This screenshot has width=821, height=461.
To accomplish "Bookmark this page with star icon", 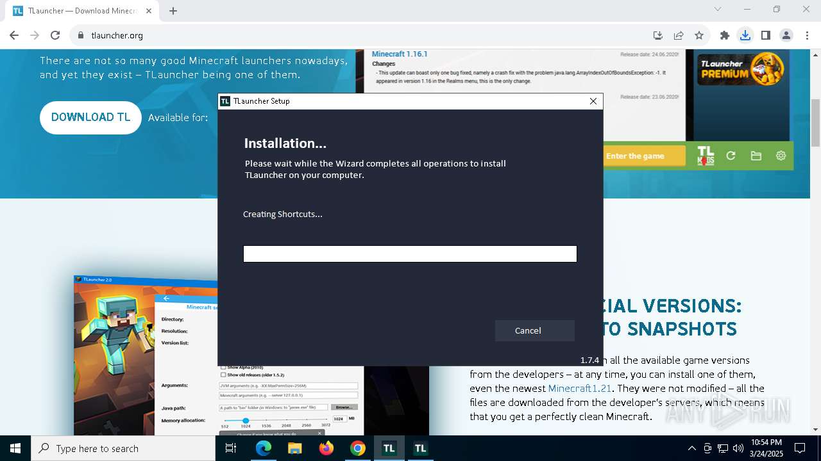I will pyautogui.click(x=699, y=35).
